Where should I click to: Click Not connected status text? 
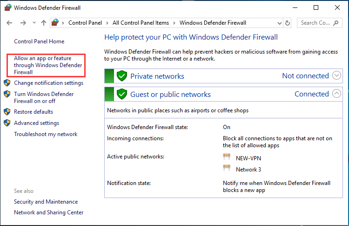[x=305, y=76]
